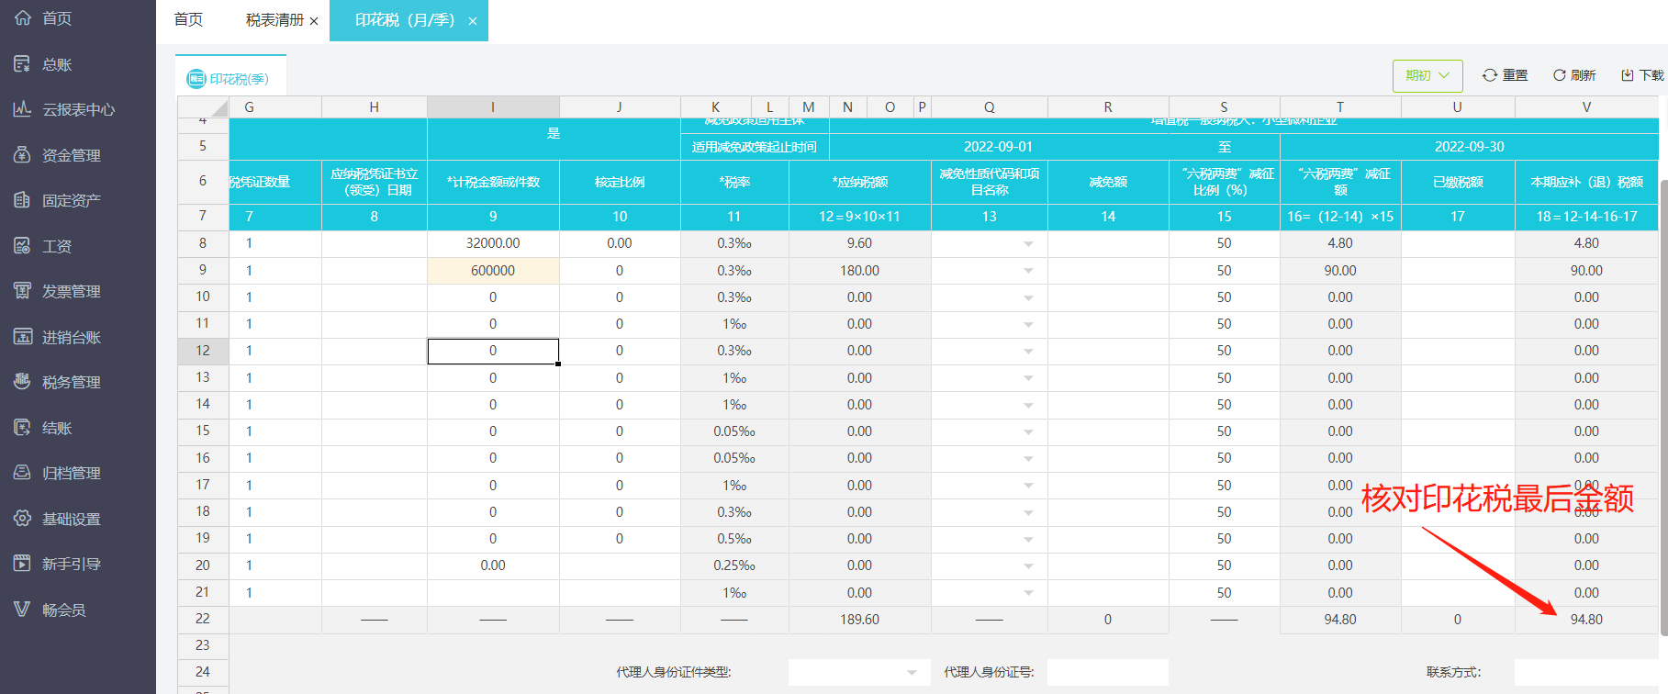The width and height of the screenshot is (1668, 694).
Task: Download the form via 下载 button
Action: [1641, 75]
